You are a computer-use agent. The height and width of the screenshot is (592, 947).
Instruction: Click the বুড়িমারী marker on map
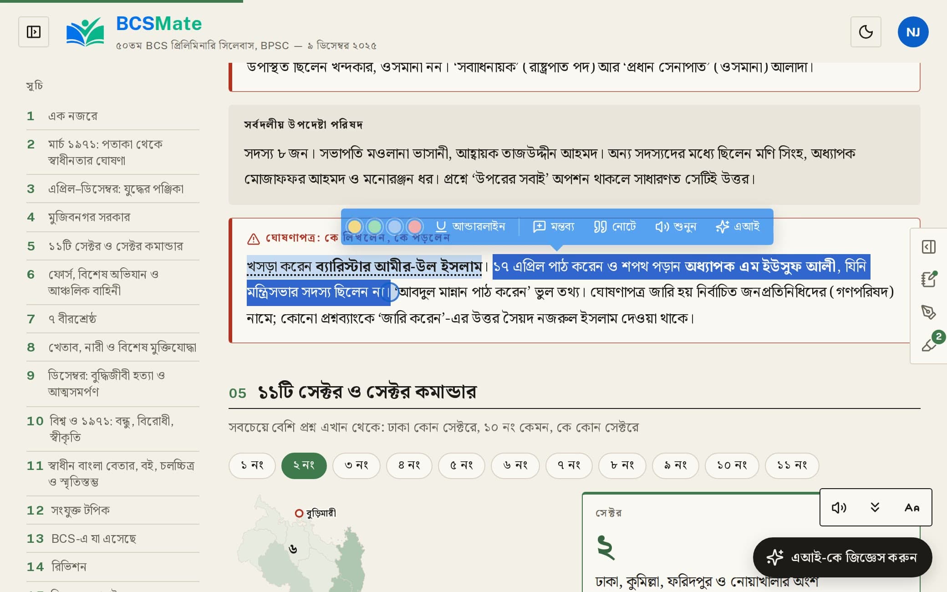(x=299, y=513)
